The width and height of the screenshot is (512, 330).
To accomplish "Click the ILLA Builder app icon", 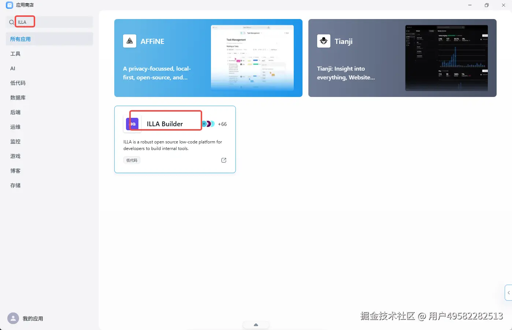I will (132, 124).
